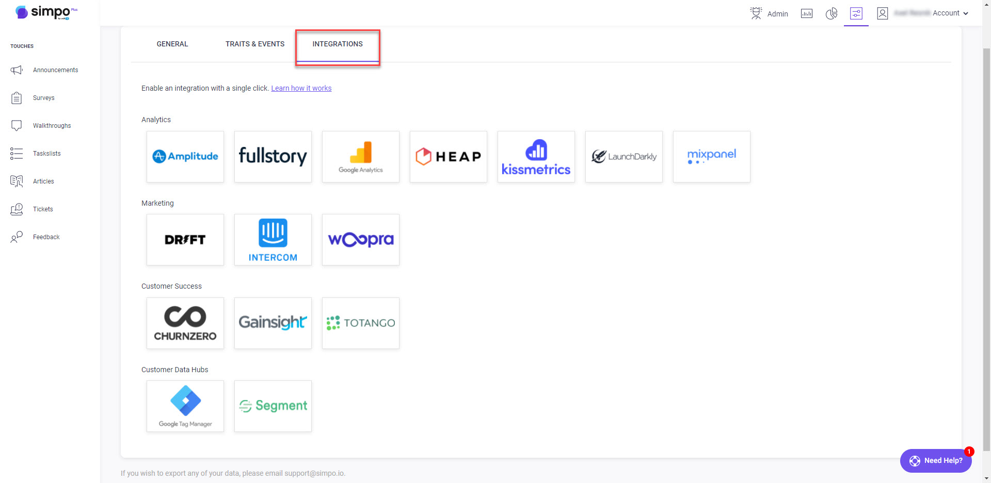Click the Walkthroughs speech bubble icon
The width and height of the screenshot is (991, 483).
[17, 126]
